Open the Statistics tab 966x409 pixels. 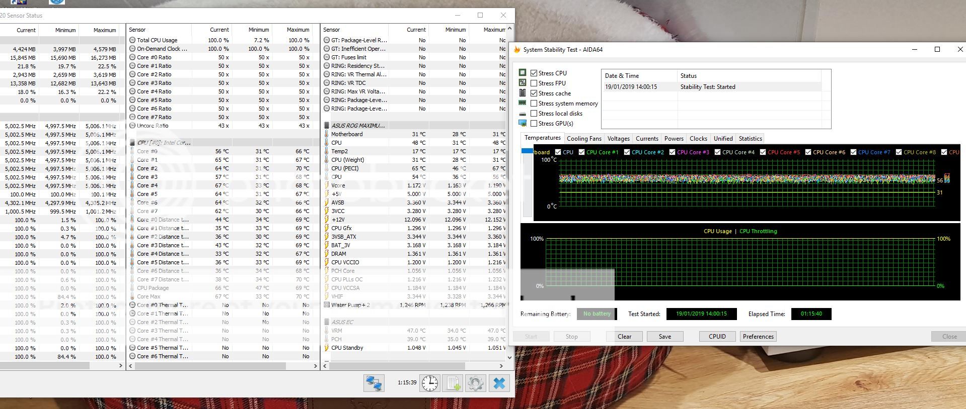[750, 139]
